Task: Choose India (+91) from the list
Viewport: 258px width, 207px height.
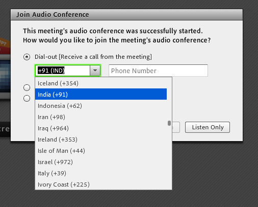Action: [101, 94]
